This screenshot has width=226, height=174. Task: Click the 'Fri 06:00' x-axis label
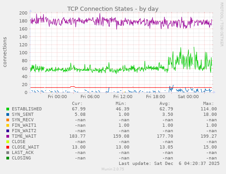coord(90,97)
